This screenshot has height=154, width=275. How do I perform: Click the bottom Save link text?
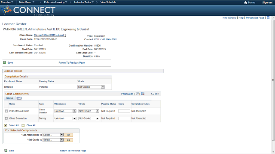click(x=12, y=151)
